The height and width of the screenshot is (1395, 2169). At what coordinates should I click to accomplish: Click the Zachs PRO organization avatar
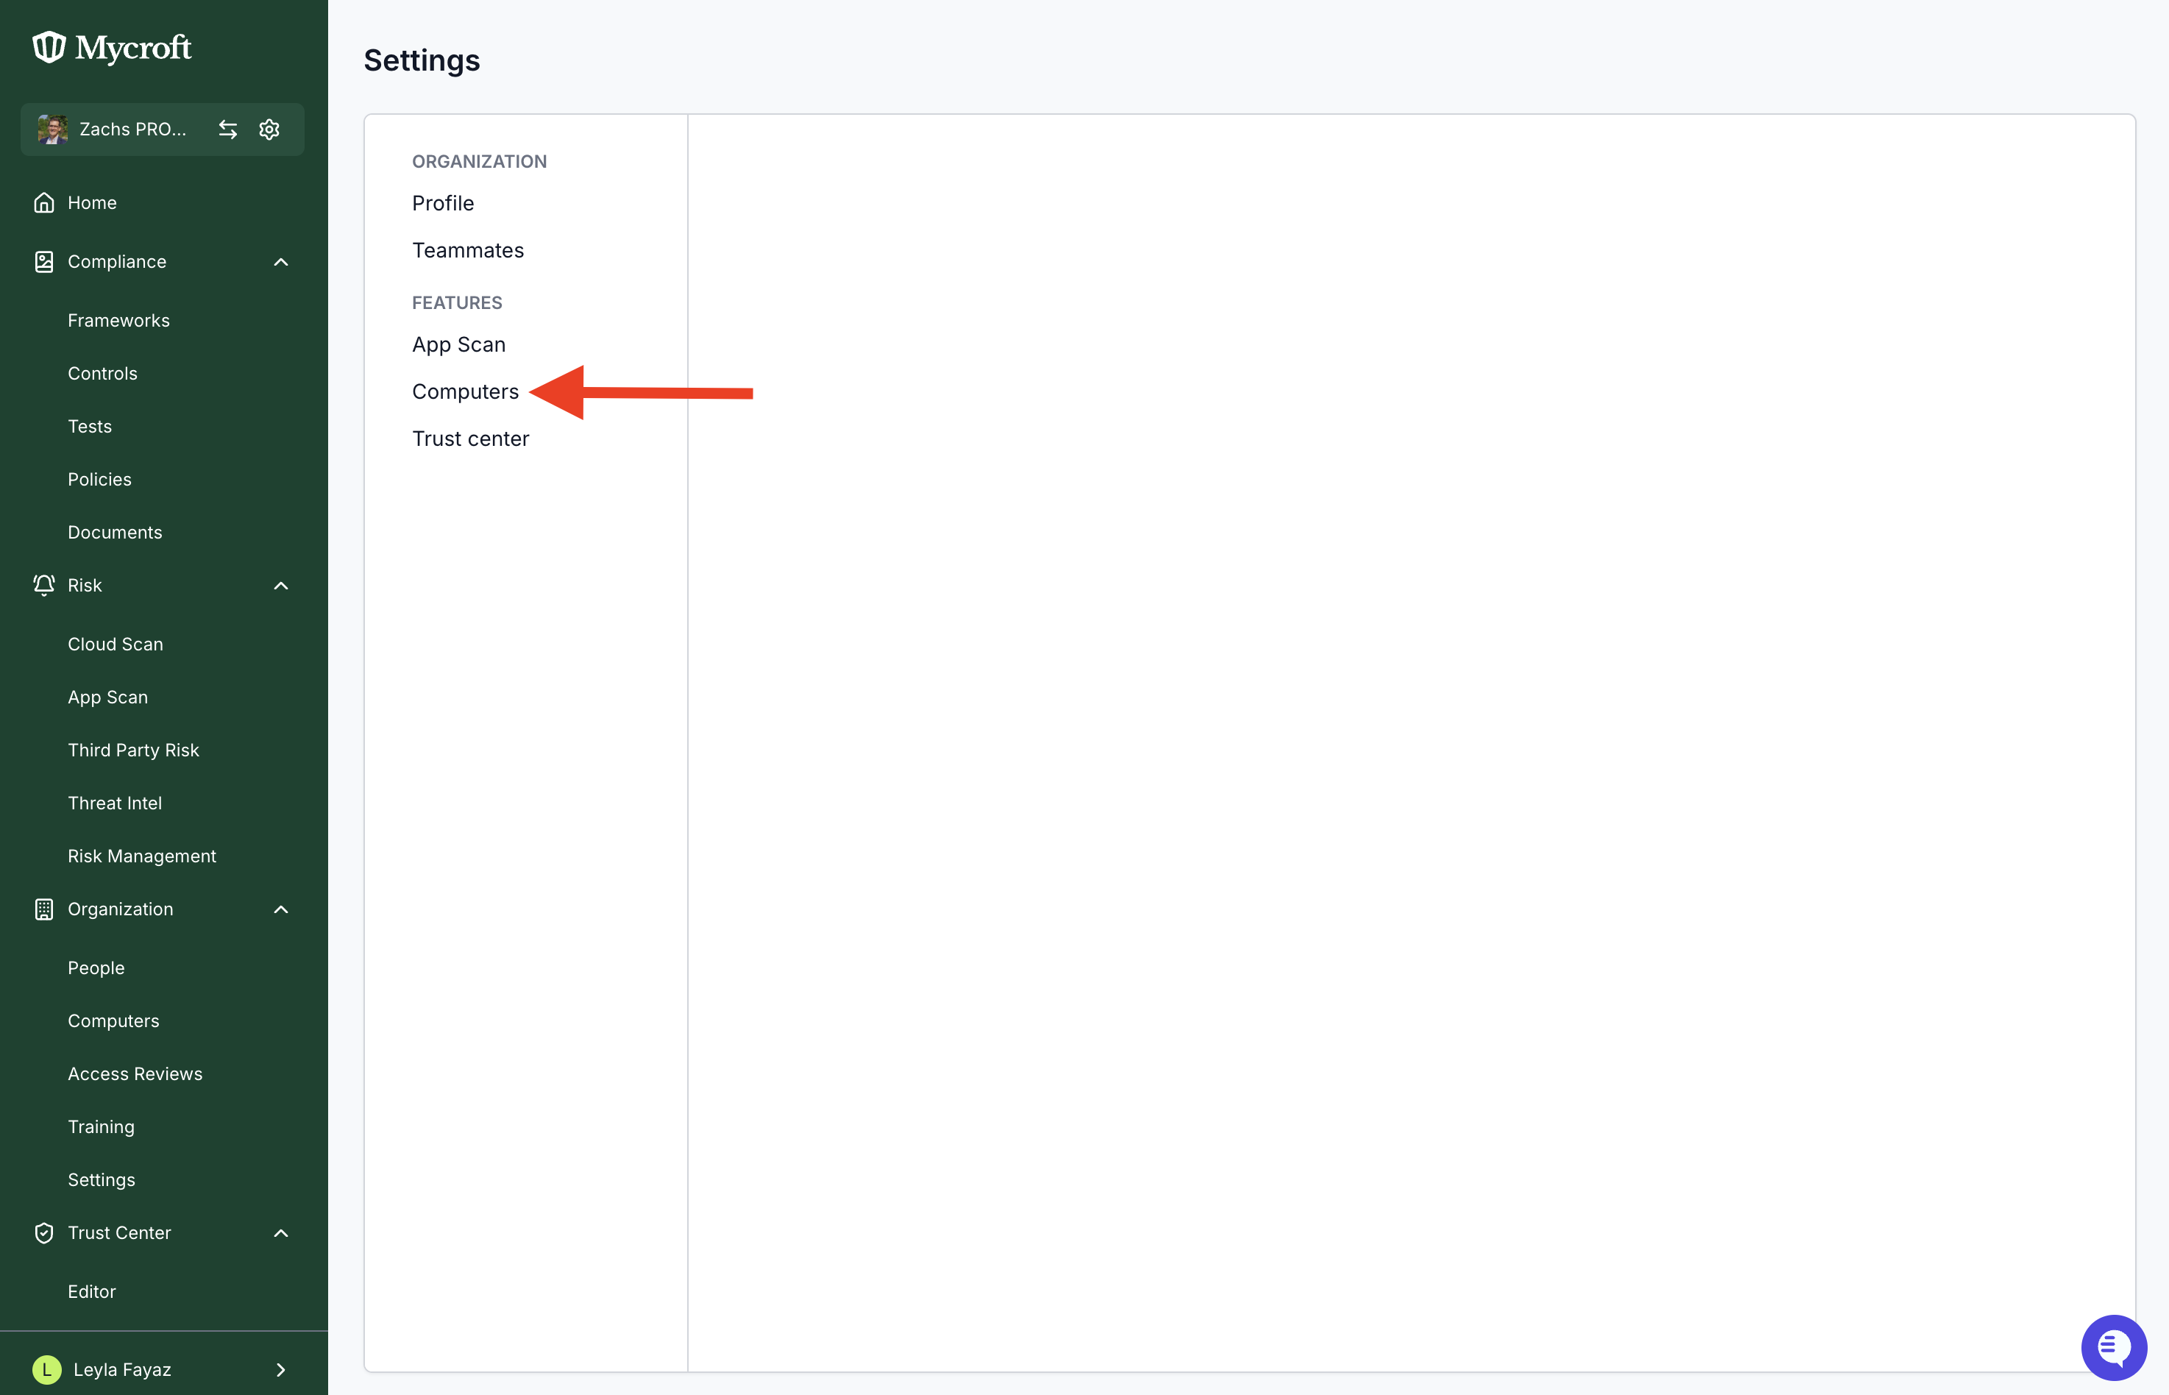tap(52, 129)
